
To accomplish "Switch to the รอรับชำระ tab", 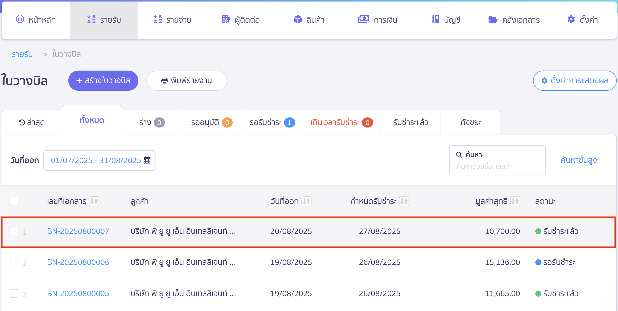I will (x=272, y=122).
